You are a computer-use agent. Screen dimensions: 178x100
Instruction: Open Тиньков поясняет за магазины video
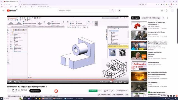[x=155, y=53]
